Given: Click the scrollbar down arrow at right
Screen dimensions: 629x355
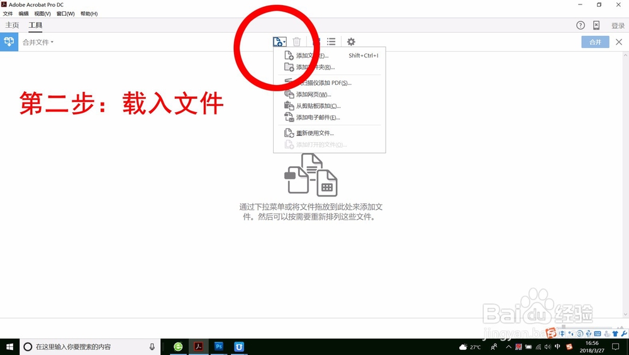Looking at the screenshot, I should (625, 315).
